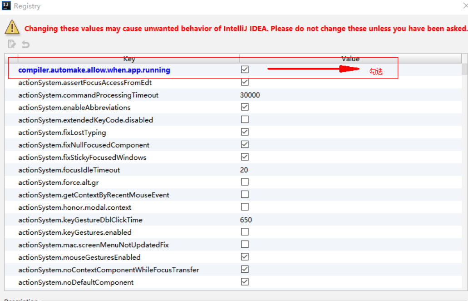The height and width of the screenshot is (301, 468).
Task: Enable actionSystem.force.alt.gr checkbox
Action: 245,182
